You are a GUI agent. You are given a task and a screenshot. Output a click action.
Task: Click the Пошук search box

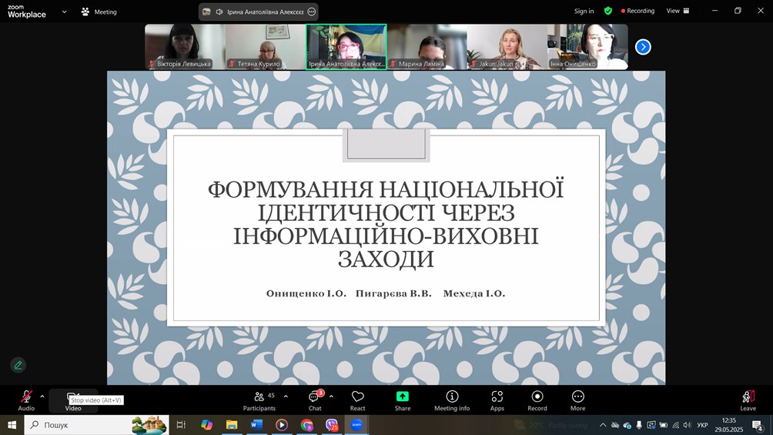[97, 425]
